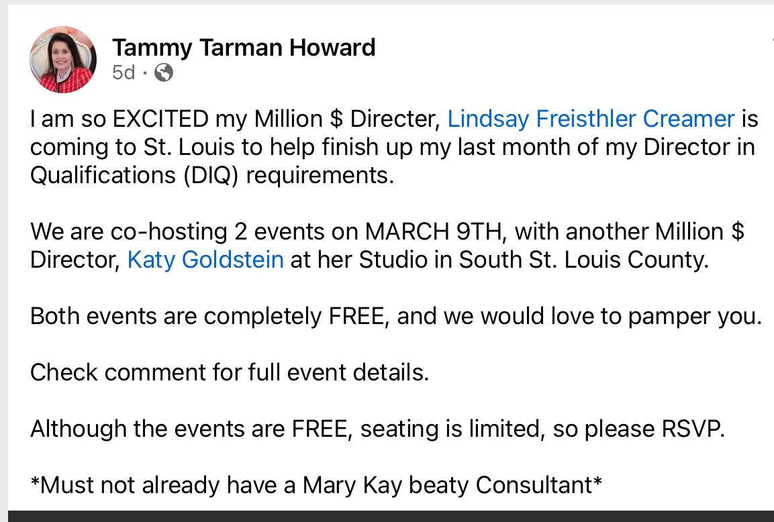The image size is (774, 522).
Task: Click the word EXCITED in the post
Action: [160, 119]
